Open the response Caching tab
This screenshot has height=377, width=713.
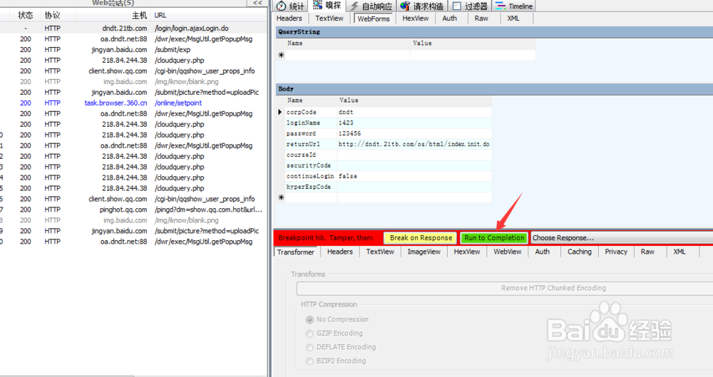tap(579, 252)
